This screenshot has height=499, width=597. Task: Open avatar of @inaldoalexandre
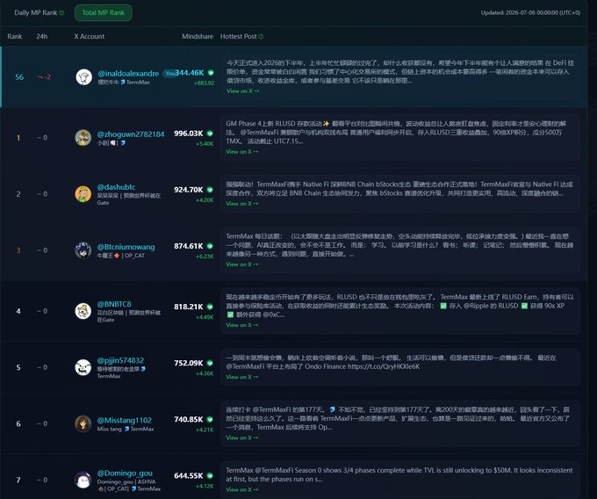pyautogui.click(x=83, y=77)
